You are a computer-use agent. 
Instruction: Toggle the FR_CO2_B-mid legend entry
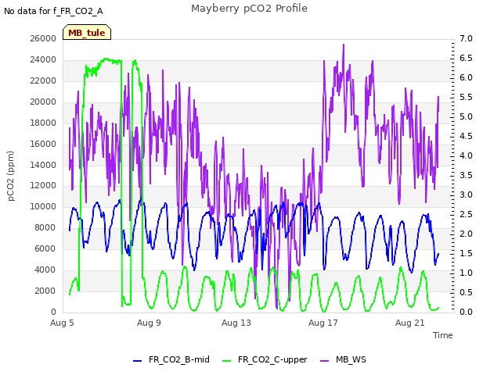[171, 359]
